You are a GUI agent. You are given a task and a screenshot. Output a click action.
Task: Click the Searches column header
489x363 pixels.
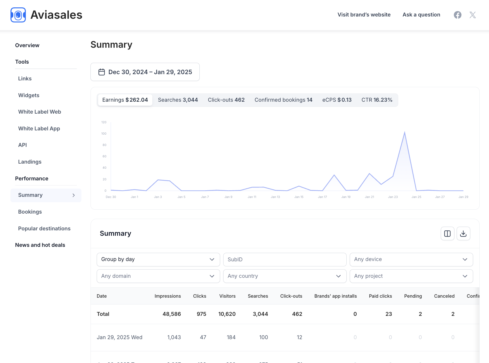[x=258, y=296]
